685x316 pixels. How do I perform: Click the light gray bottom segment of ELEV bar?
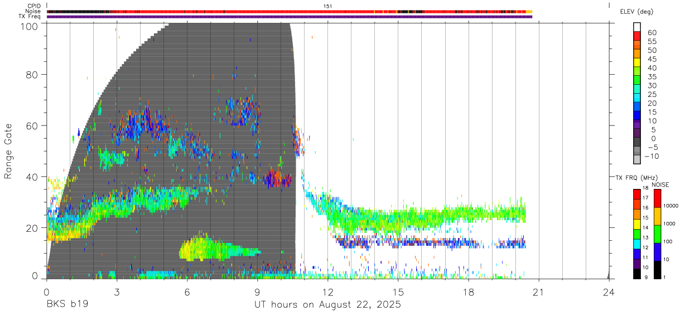(x=637, y=159)
